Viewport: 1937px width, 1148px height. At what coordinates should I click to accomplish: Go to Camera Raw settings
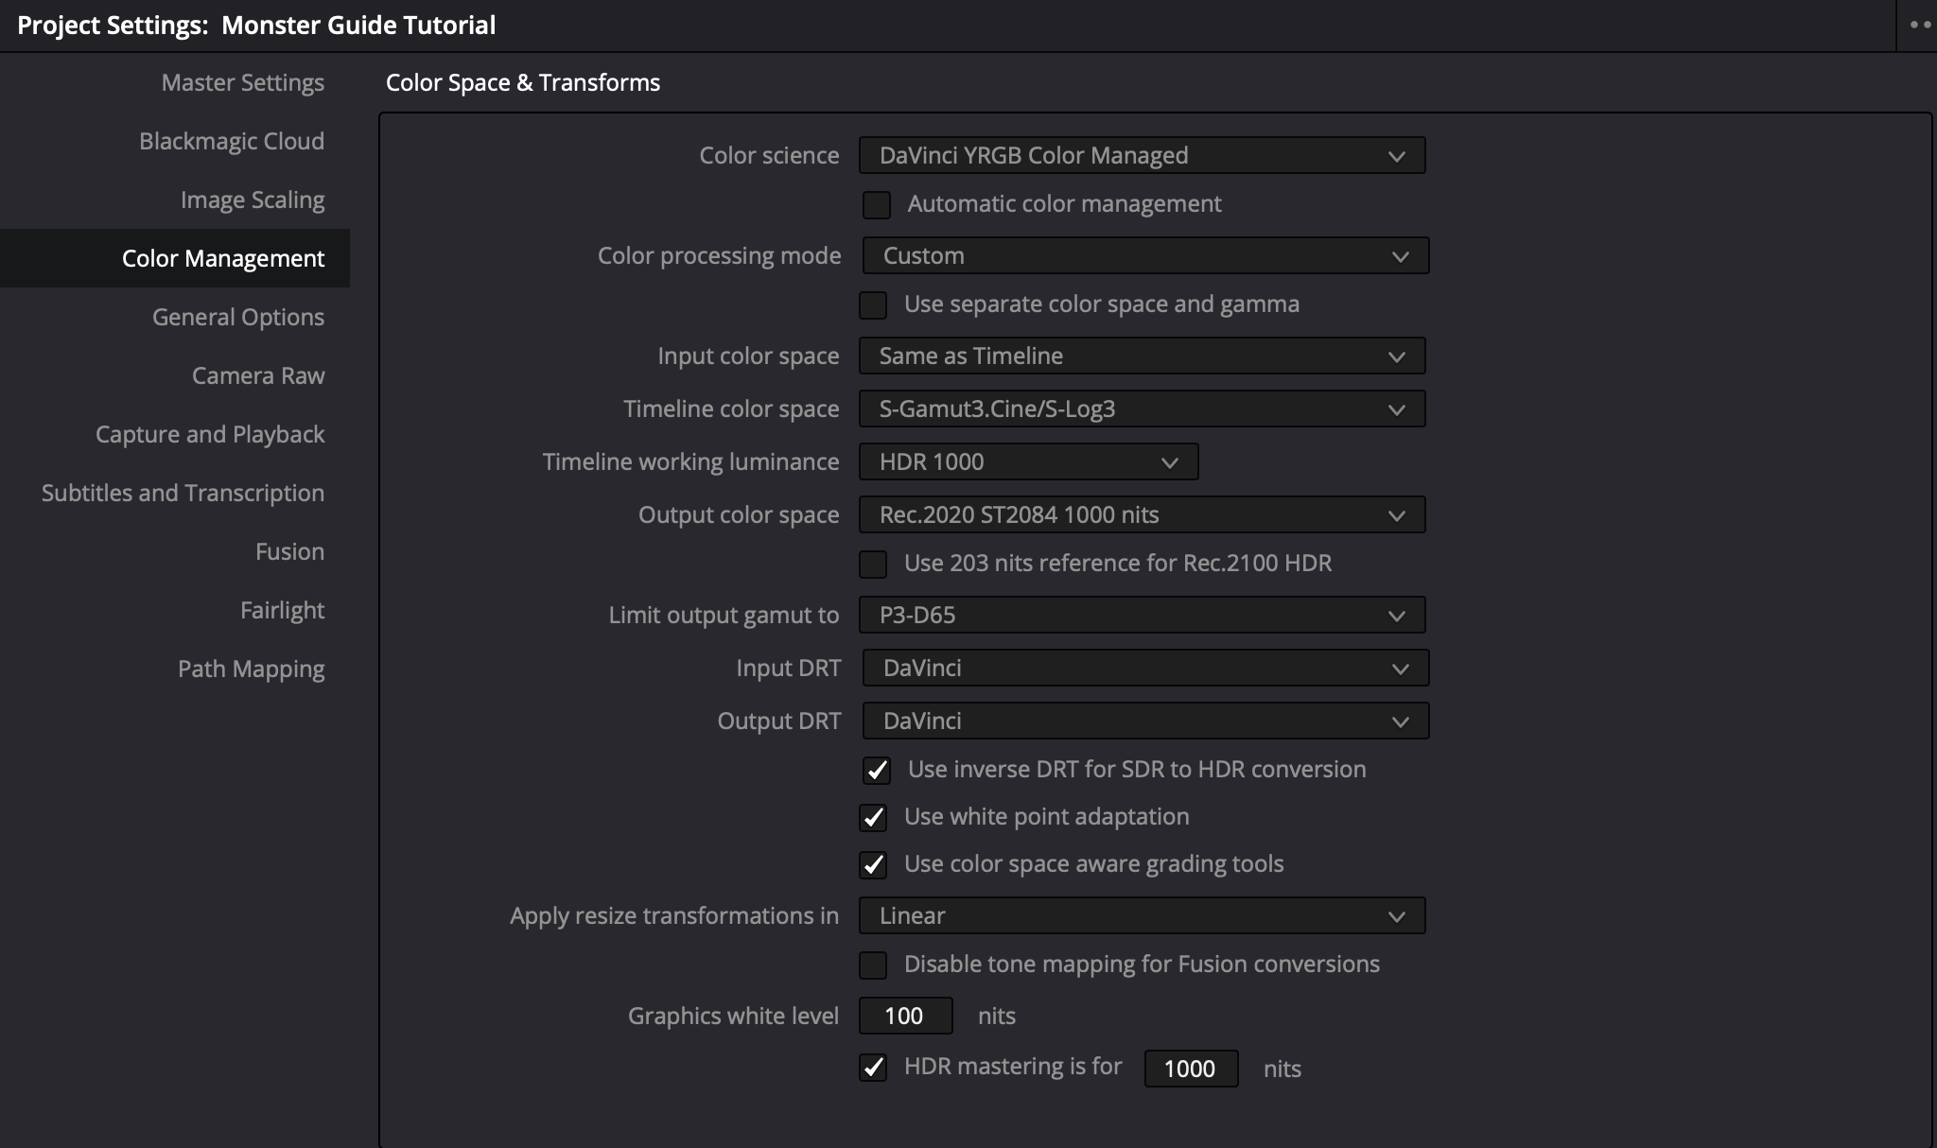click(x=258, y=376)
